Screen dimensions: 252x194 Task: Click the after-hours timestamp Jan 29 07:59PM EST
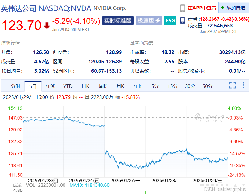tap(218, 31)
